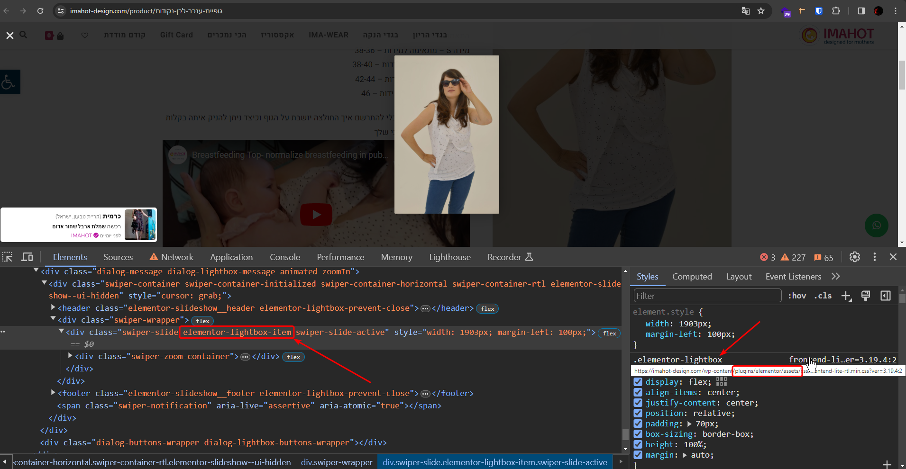906x469 pixels.
Task: Switch to the Sources tab
Action: point(118,257)
